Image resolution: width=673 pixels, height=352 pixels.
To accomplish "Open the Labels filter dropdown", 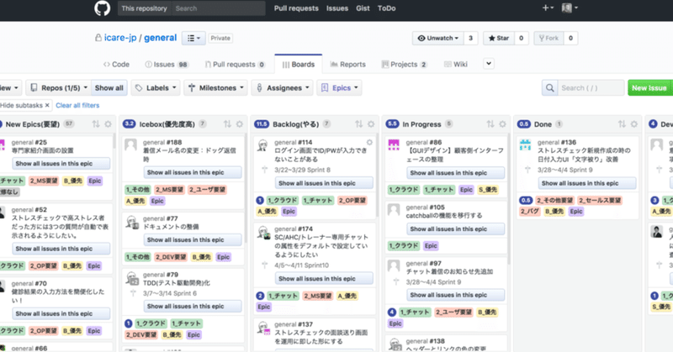I will [156, 88].
